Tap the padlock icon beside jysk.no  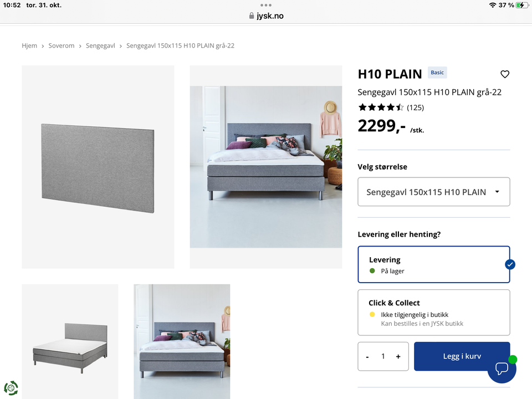[x=252, y=16]
